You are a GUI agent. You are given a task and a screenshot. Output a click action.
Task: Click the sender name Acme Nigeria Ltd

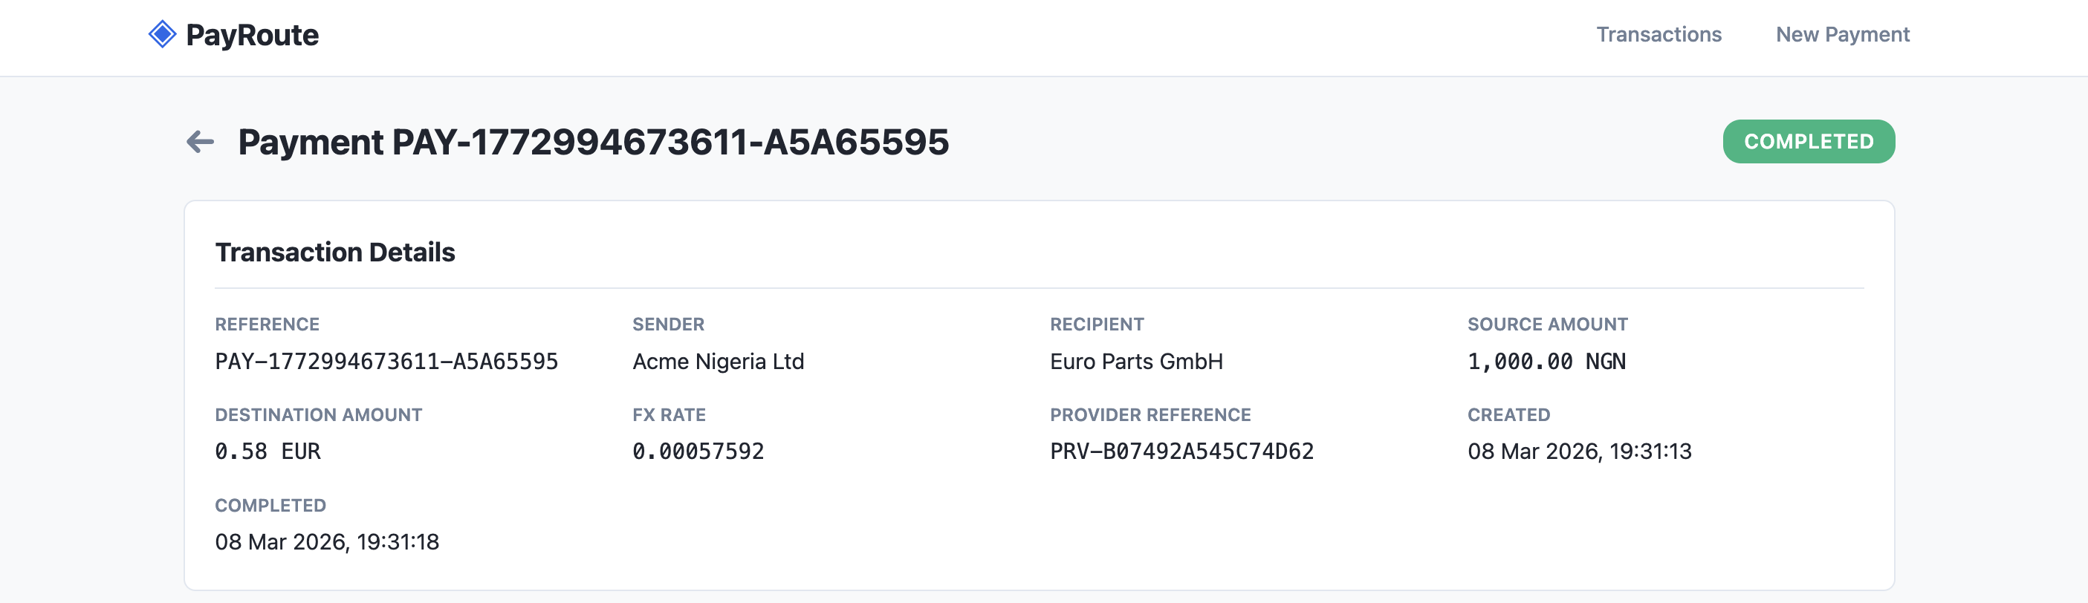coord(718,362)
